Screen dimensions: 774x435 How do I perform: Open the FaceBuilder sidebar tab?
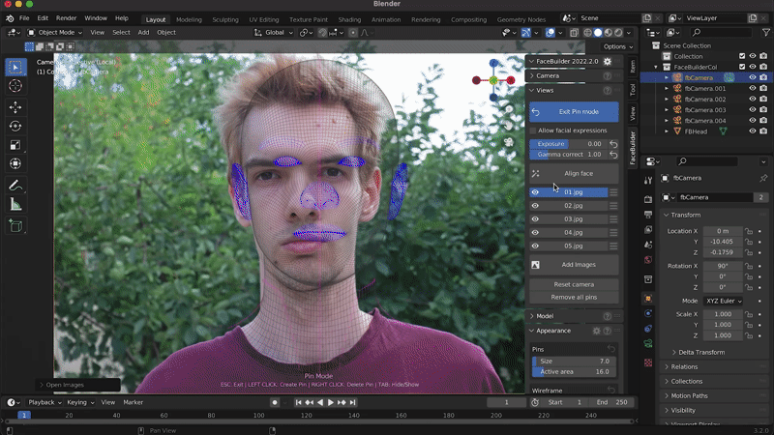coord(633,148)
